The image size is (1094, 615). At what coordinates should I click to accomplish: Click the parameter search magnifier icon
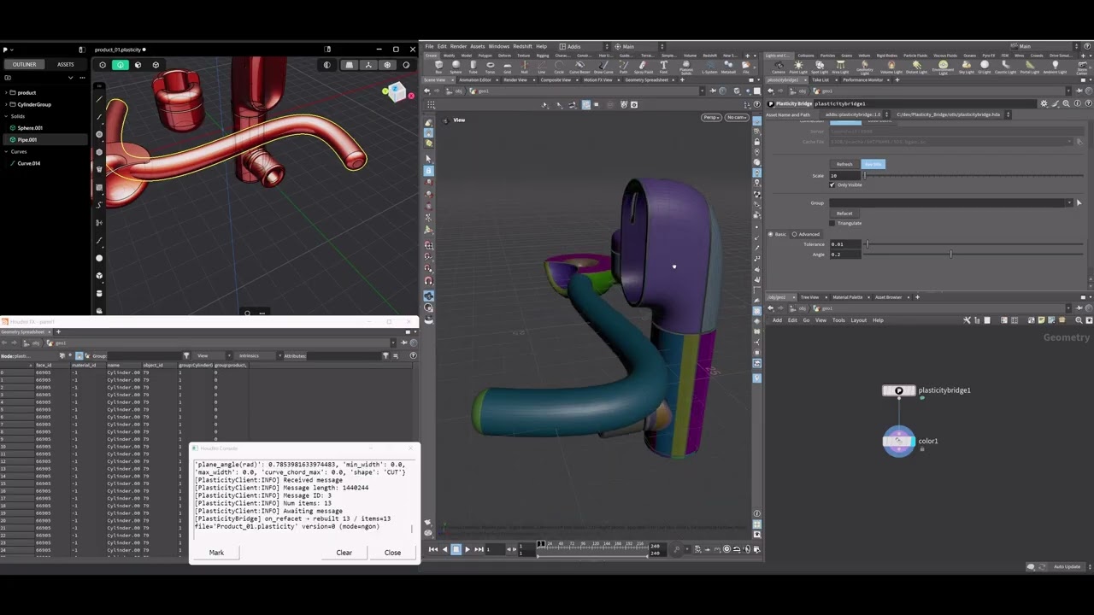1065,103
